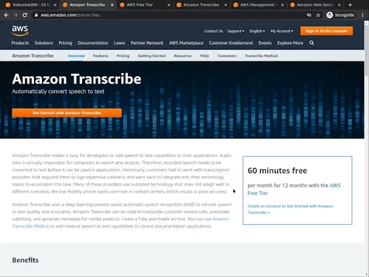Click the Automatically convert speech to text subtitle
The image size is (369, 277).
coord(58,92)
